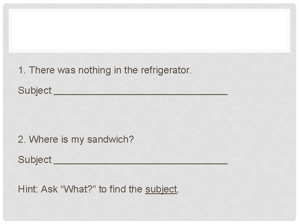The width and height of the screenshot is (299, 224).
Task: Click the blank answer line under sentence two
Action: click(140, 163)
